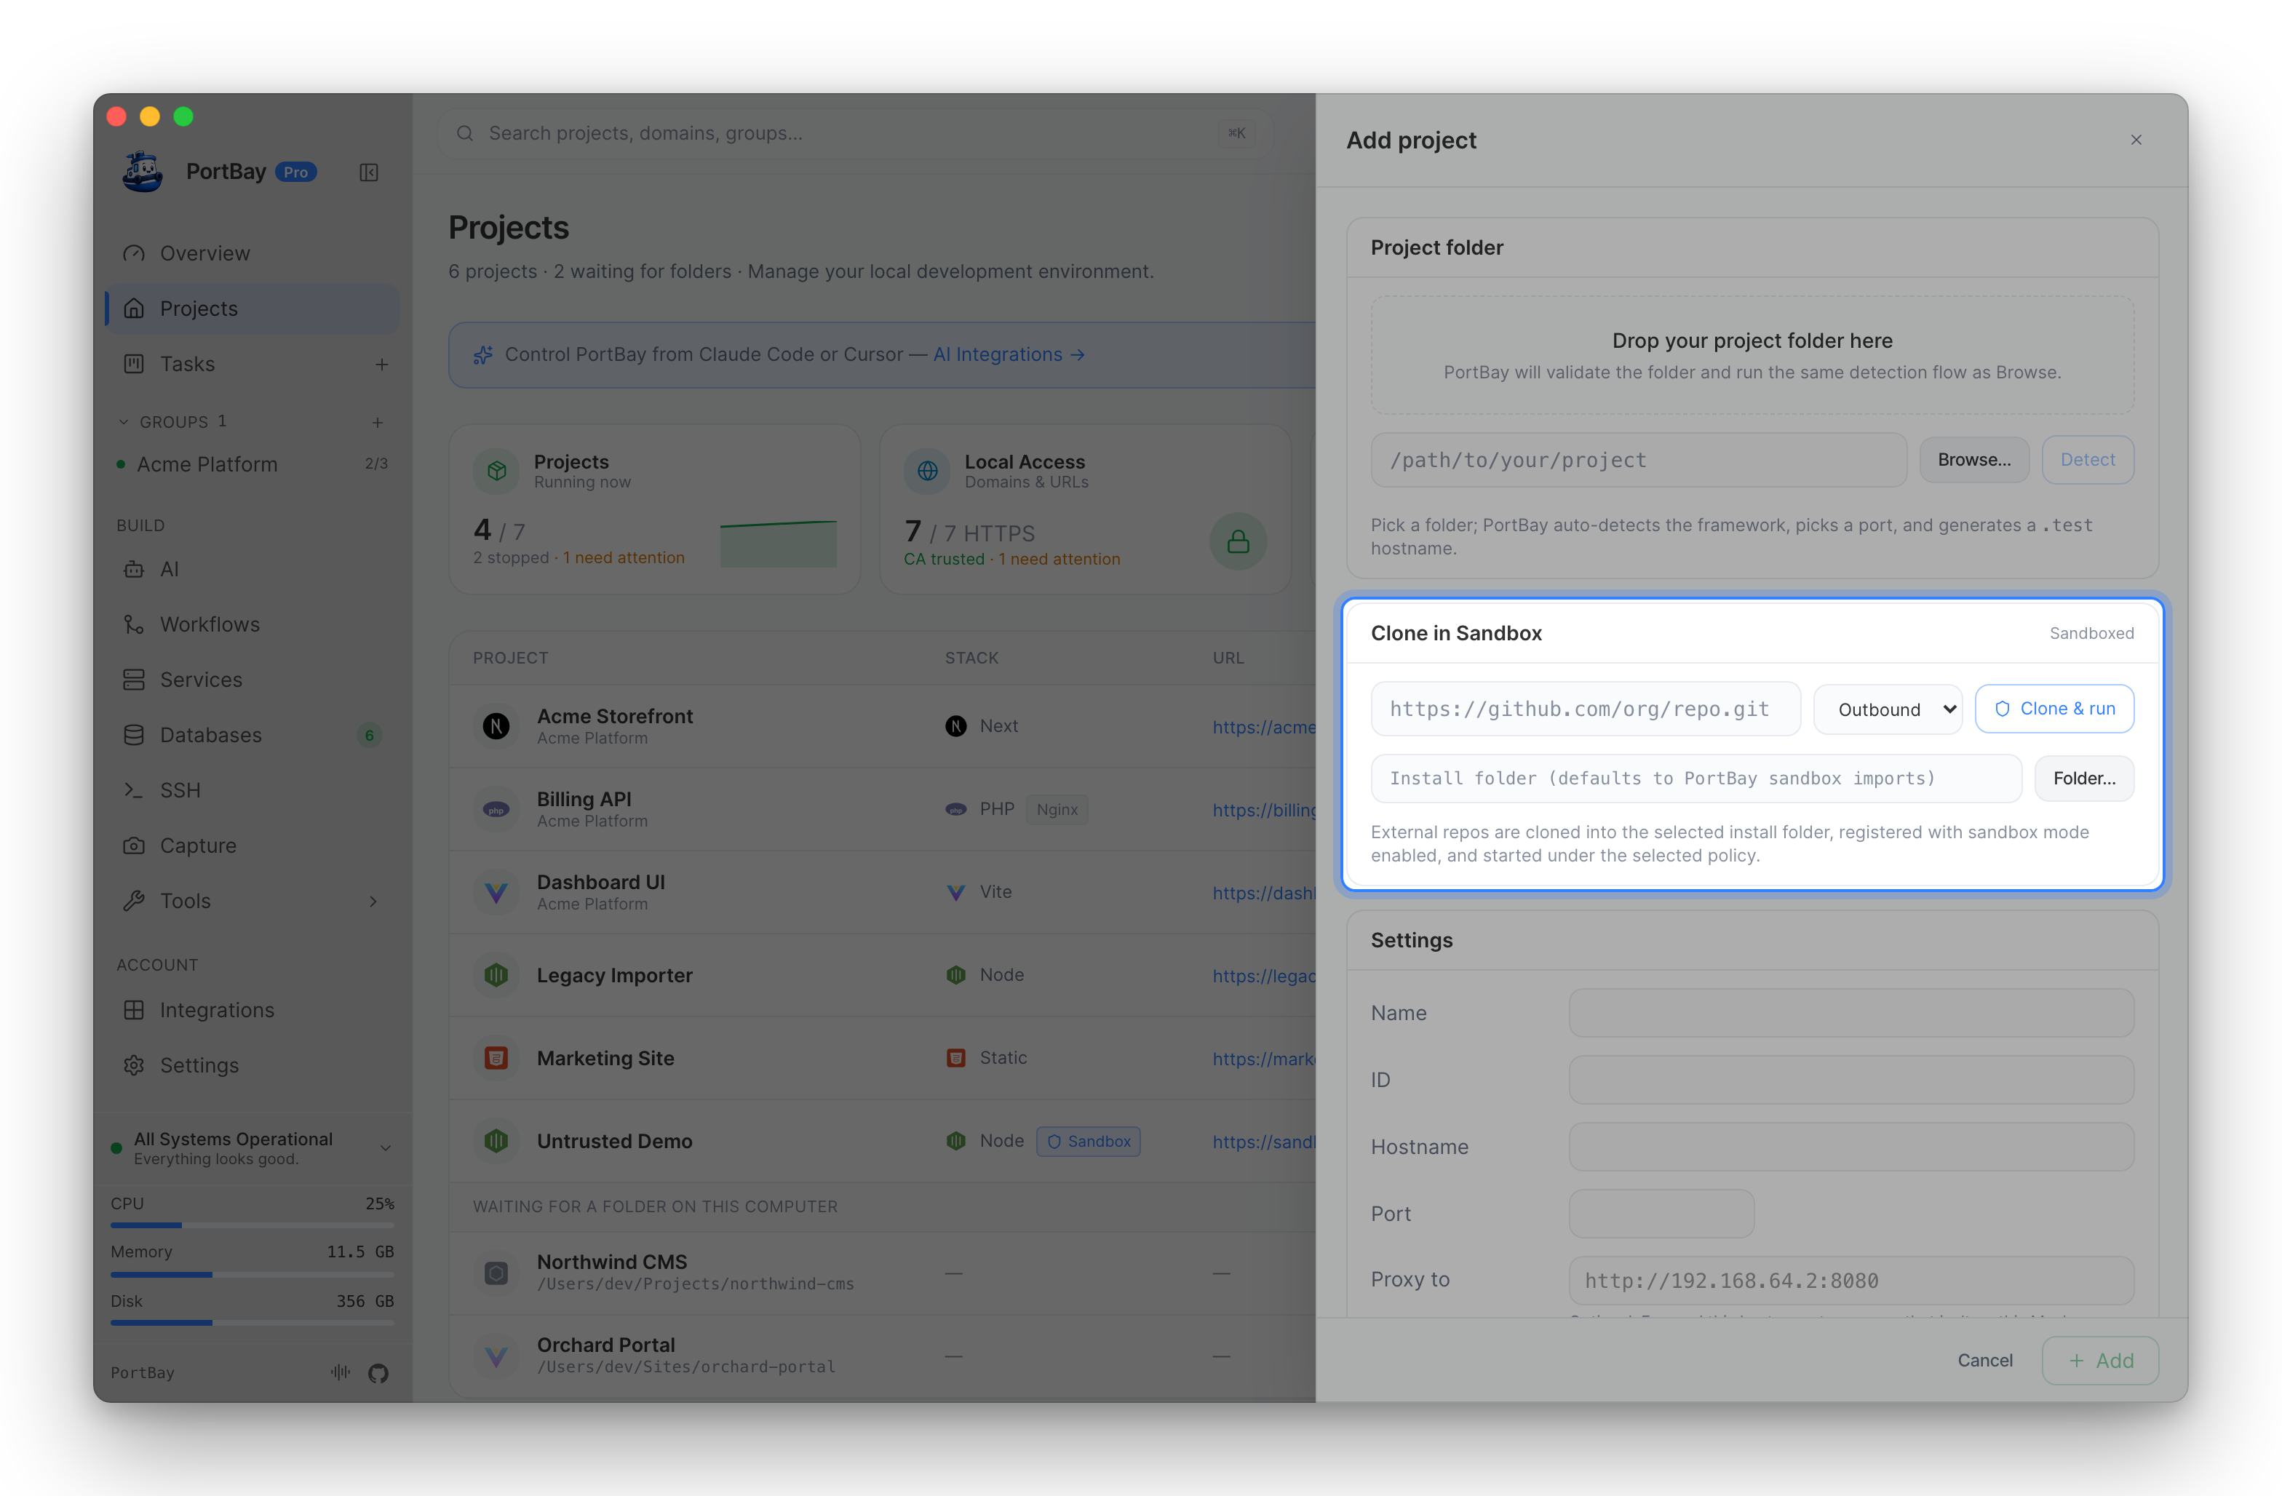Add a new task with plus icon
The height and width of the screenshot is (1496, 2282).
pyautogui.click(x=381, y=365)
